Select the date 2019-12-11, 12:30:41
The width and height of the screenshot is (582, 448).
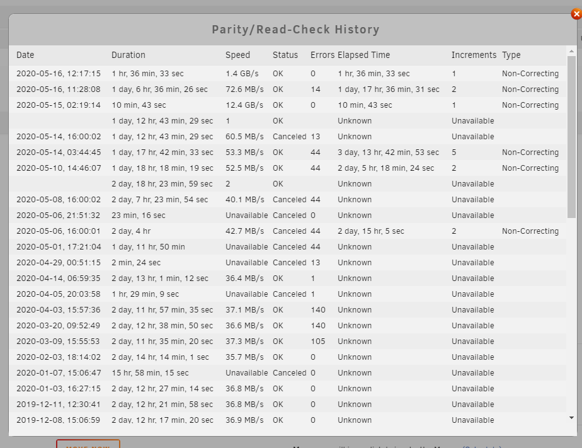(x=59, y=404)
